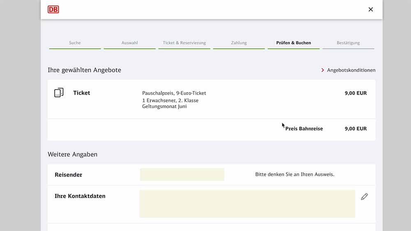The image size is (411, 231).
Task: Click the mobile ticket icon
Action: pos(59,93)
